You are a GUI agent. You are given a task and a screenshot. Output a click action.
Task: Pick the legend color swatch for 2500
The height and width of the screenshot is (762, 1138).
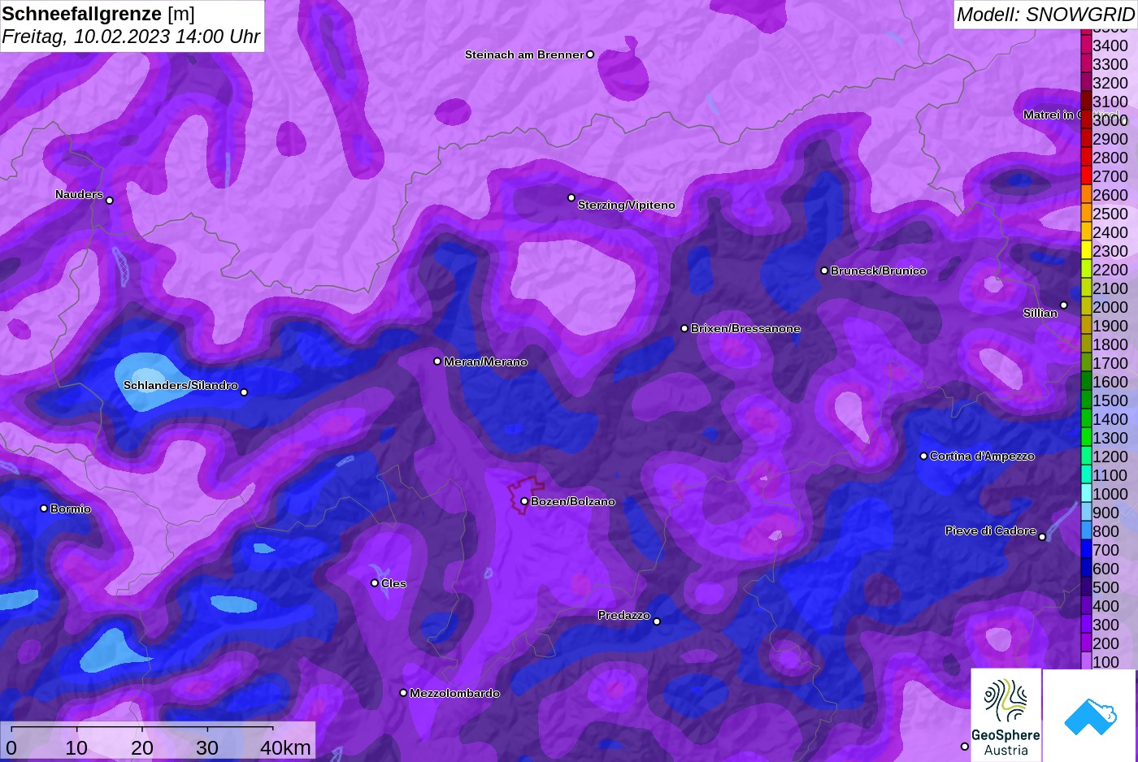pyautogui.click(x=1086, y=213)
